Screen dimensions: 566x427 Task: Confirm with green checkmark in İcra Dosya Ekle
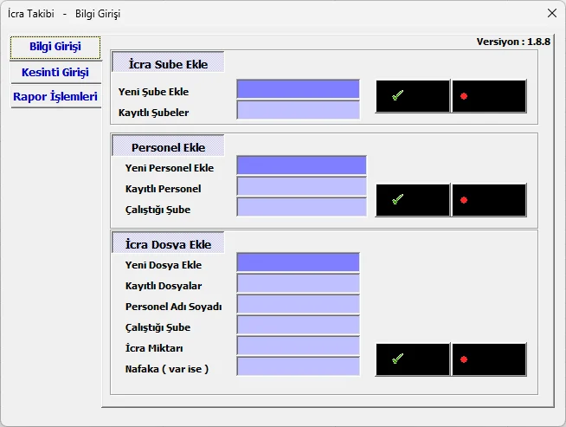click(412, 359)
